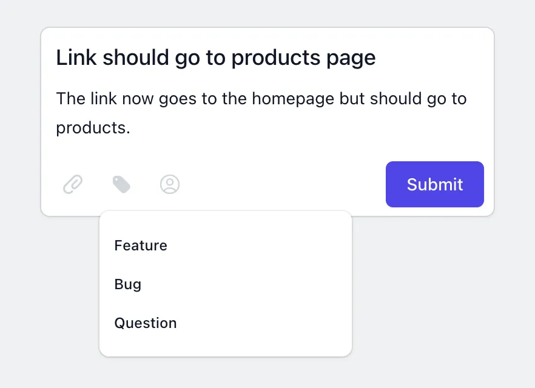This screenshot has height=388, width=535.
Task: Select "Feature" from the label menu
Action: (140, 246)
